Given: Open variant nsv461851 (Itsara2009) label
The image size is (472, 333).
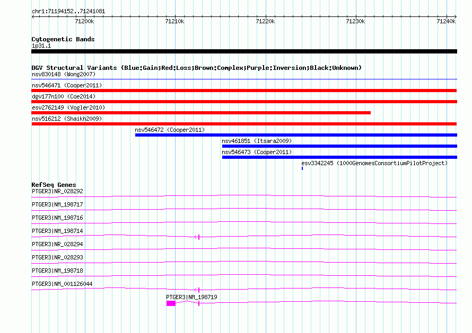Looking at the screenshot, I should click(x=257, y=141).
